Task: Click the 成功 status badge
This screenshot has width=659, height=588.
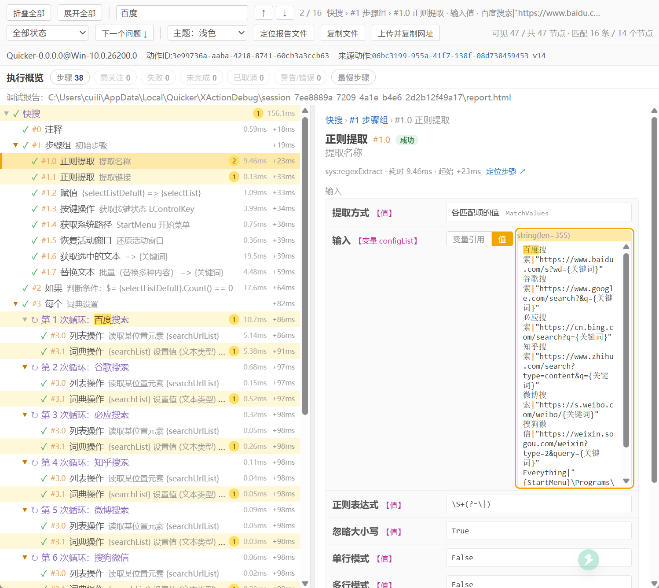Action: click(x=407, y=140)
